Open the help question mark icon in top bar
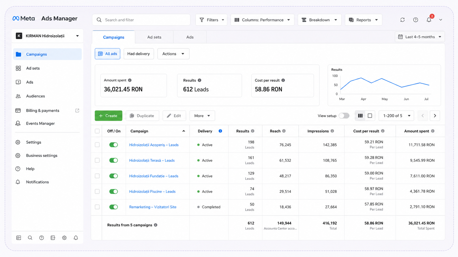This screenshot has width=458, height=257. [x=416, y=20]
